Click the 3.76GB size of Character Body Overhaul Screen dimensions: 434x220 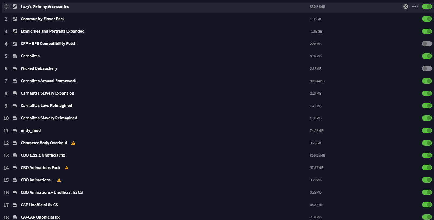click(x=315, y=143)
